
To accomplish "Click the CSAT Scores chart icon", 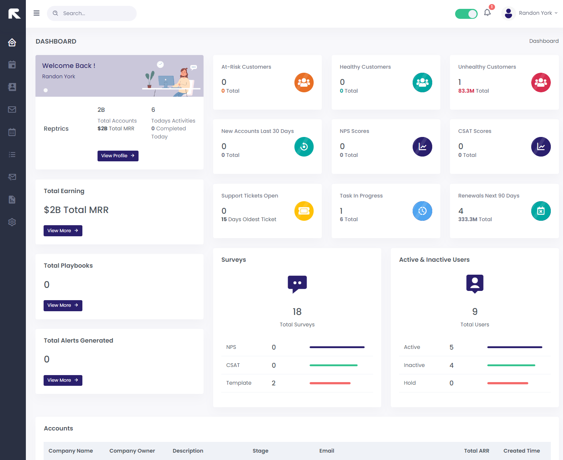I will 541,147.
